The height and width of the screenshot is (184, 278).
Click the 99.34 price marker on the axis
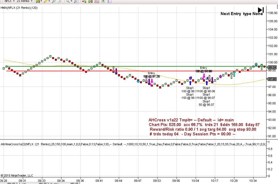point(272,67)
